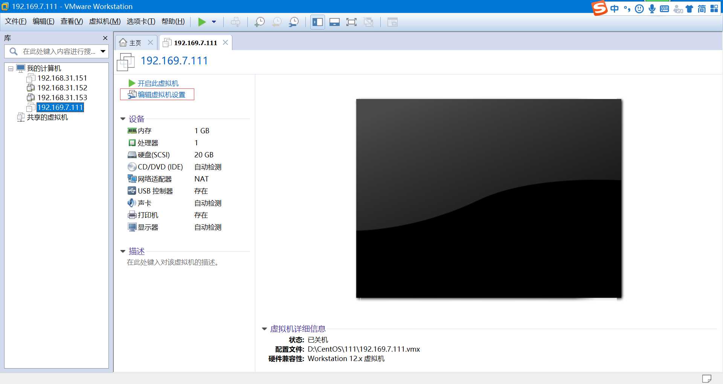Select VM 192.169.7.111 in library tree
The width and height of the screenshot is (723, 384).
[x=60, y=107]
